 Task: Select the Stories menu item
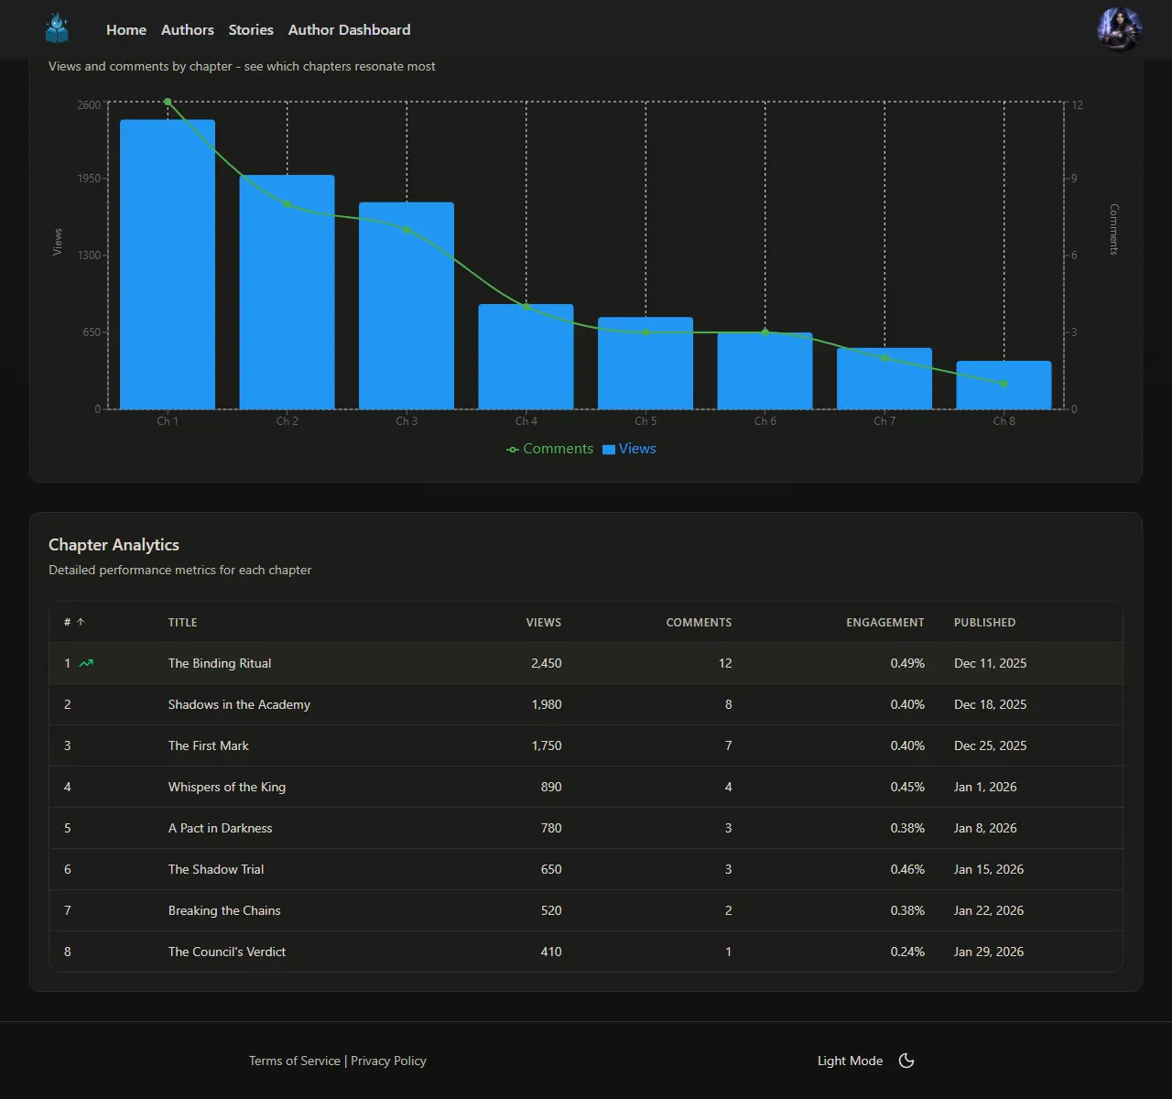pos(251,29)
